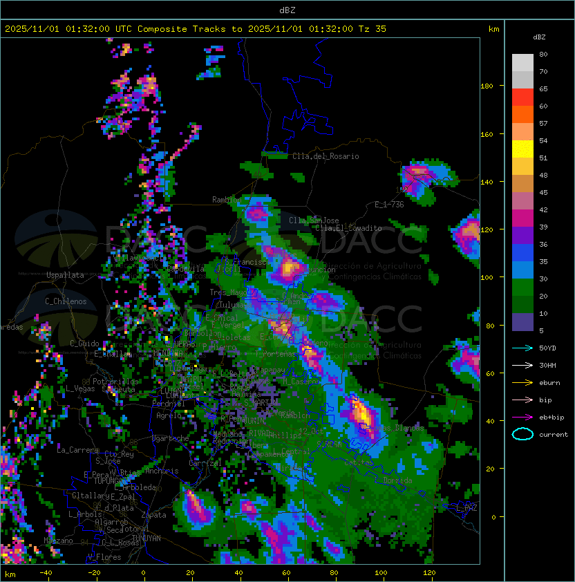This screenshot has width=575, height=582.
Task: Click the 'km' label at bottom left corner
Action: coord(10,574)
